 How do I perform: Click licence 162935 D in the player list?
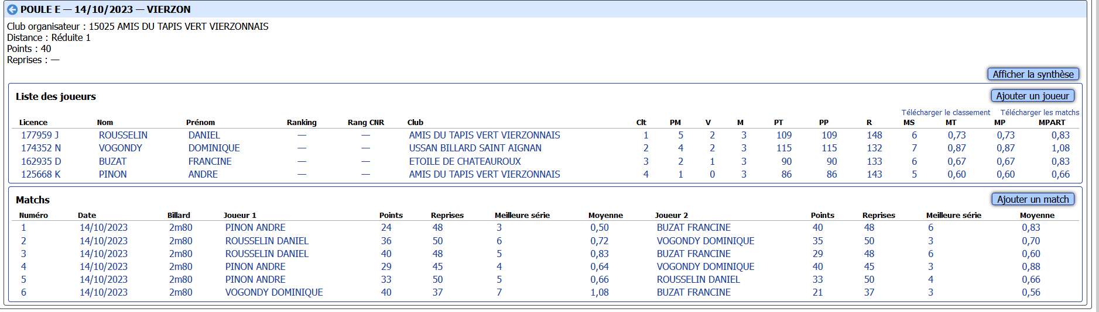(x=41, y=161)
